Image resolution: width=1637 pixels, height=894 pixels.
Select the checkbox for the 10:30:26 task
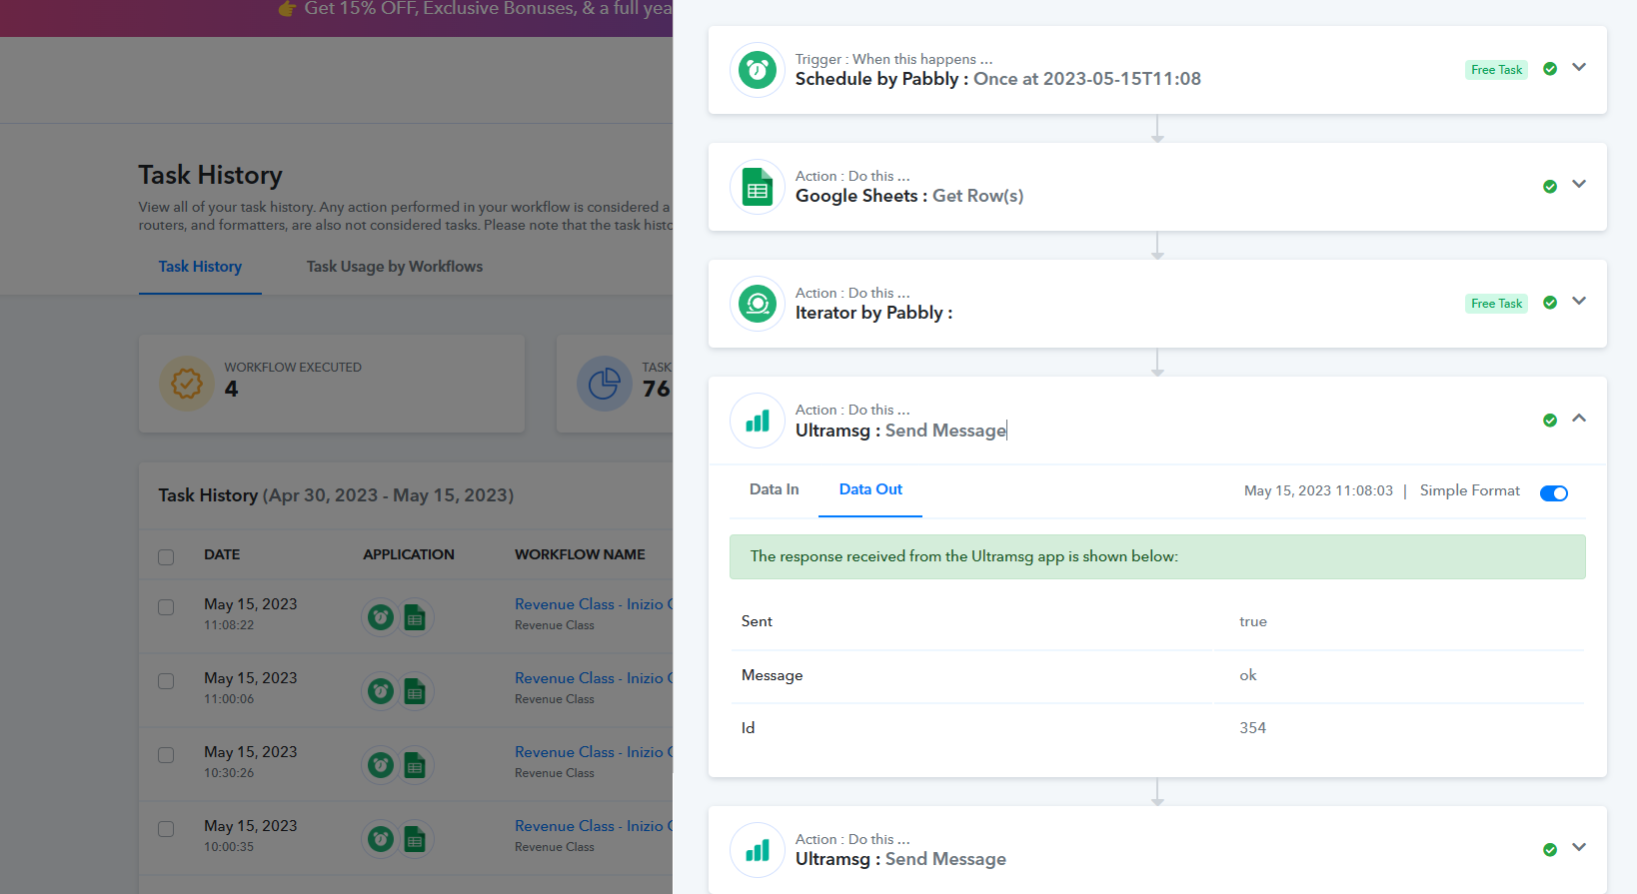pos(166,755)
